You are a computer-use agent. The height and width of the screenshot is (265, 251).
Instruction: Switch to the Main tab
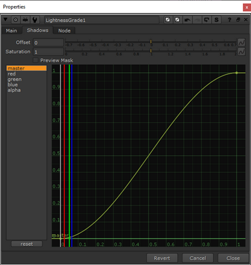click(11, 30)
